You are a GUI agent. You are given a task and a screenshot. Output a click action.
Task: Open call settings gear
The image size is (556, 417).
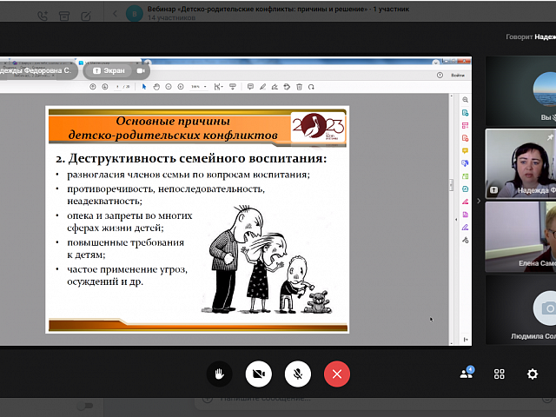point(532,374)
